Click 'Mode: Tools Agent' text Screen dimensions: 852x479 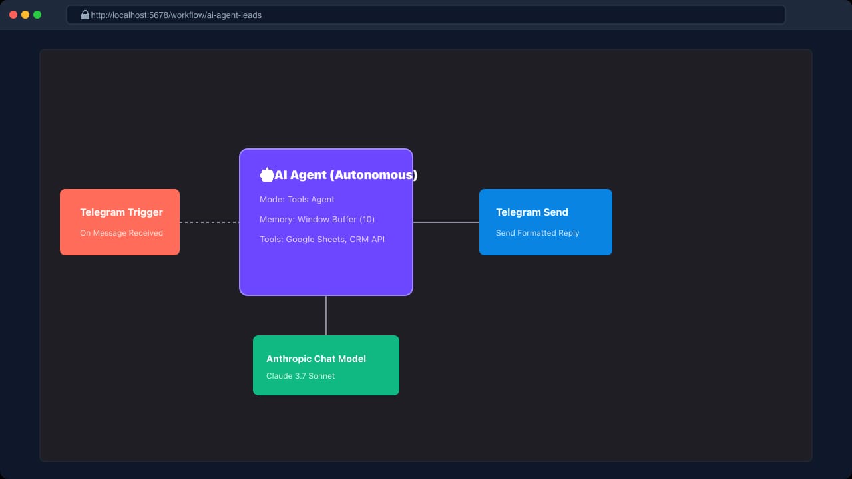point(297,200)
